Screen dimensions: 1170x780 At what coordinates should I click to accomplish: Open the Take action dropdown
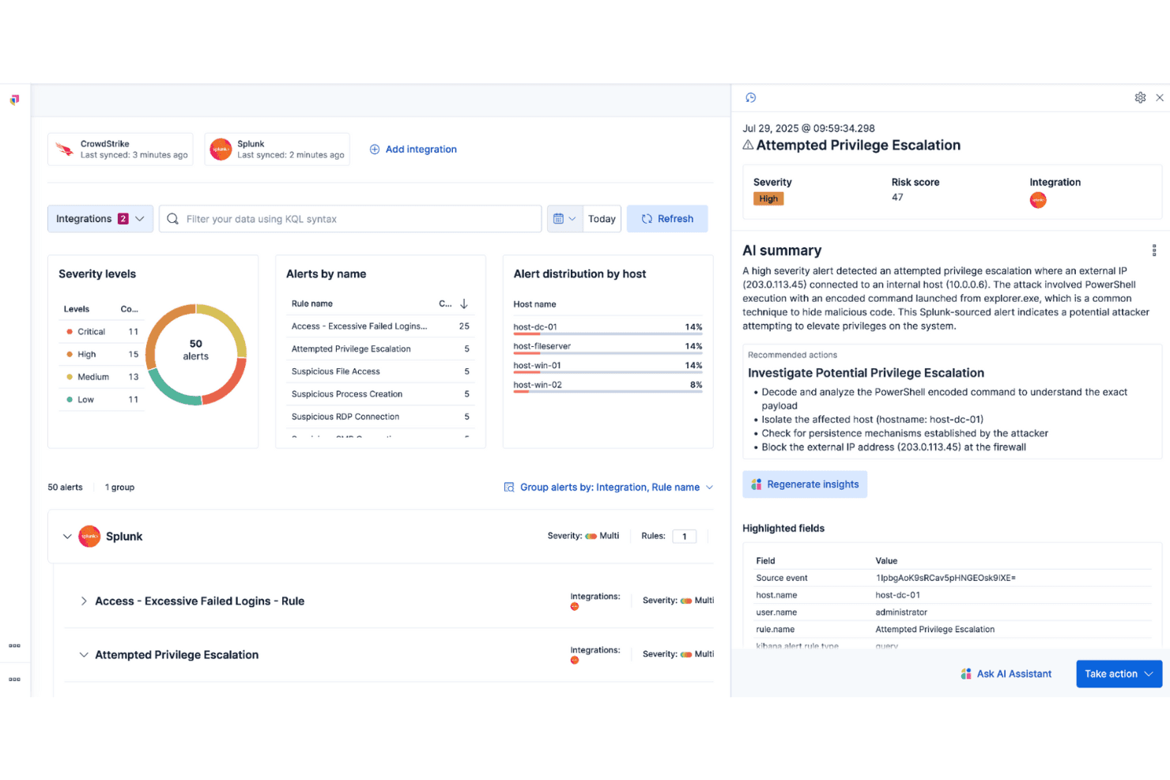1119,674
